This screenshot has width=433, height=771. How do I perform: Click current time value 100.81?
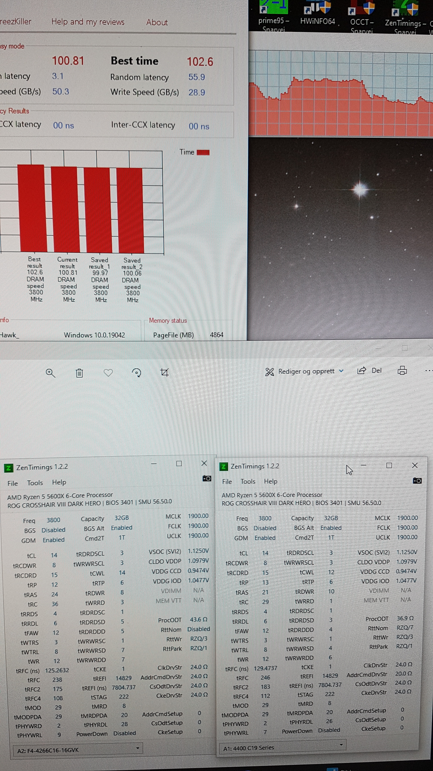click(x=68, y=61)
